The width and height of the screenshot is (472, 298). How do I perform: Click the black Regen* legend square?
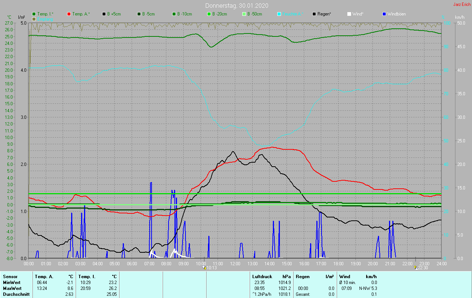314,14
